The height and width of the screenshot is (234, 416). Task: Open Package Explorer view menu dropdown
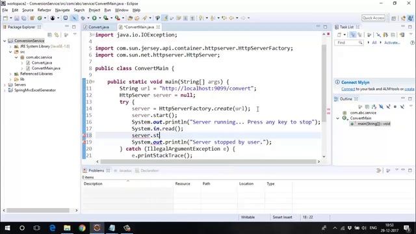pyautogui.click(x=75, y=34)
